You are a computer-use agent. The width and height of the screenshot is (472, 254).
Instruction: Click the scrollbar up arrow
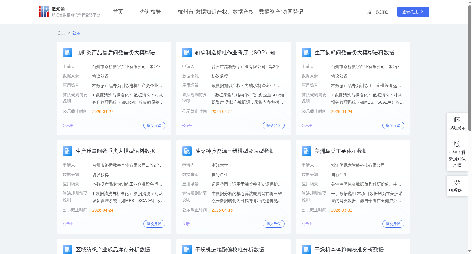pyautogui.click(x=470, y=2)
